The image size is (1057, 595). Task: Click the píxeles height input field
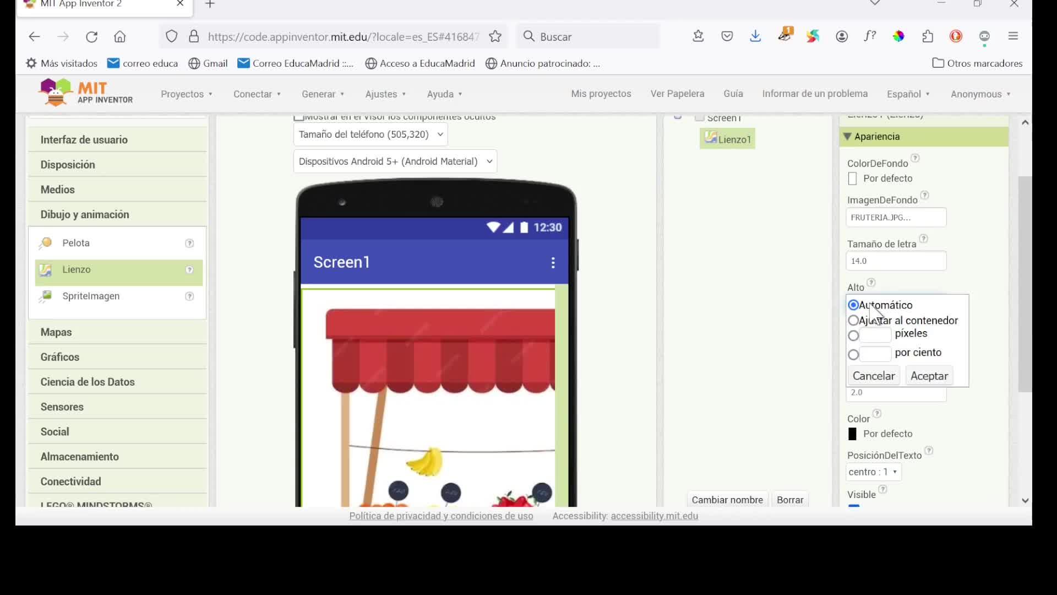875,336
